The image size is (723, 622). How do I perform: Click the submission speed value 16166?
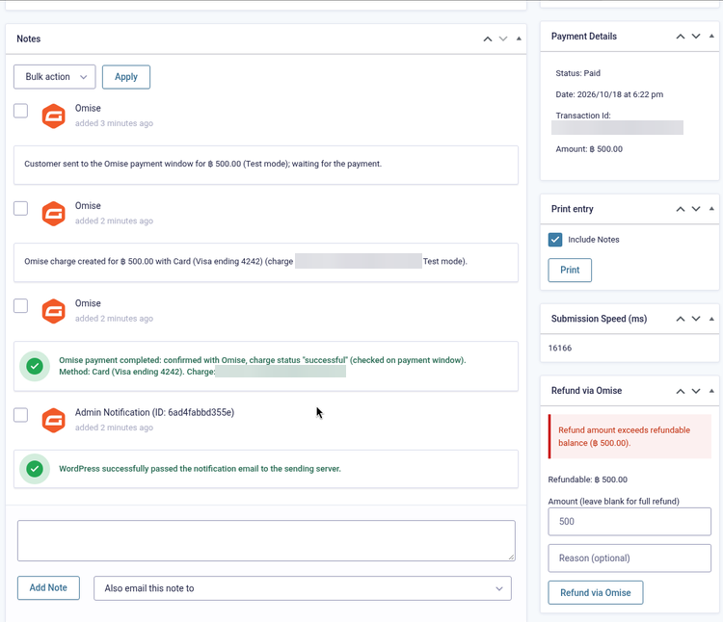560,348
